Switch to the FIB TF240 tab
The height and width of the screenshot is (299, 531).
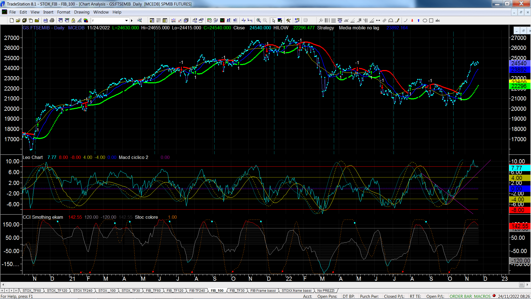click(x=197, y=290)
